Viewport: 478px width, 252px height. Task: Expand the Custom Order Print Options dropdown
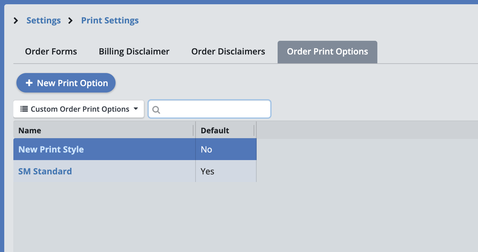[x=78, y=109]
